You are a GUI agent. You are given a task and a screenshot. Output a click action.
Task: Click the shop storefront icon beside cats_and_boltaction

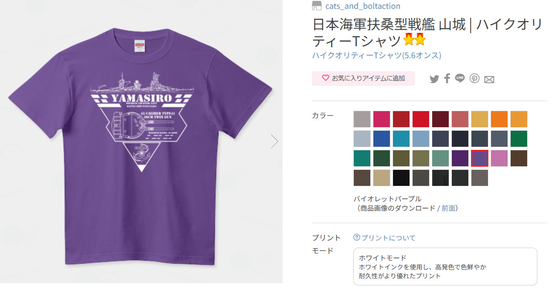pos(317,6)
